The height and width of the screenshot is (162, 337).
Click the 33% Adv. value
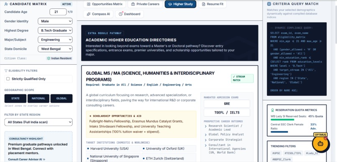coord(313,127)
